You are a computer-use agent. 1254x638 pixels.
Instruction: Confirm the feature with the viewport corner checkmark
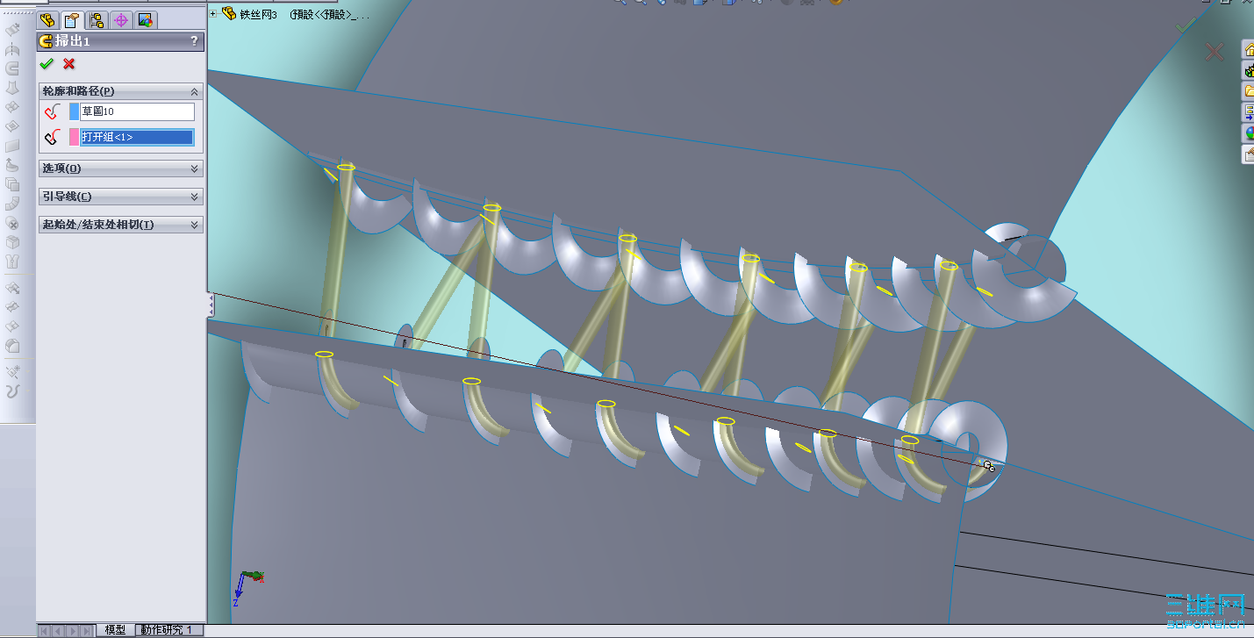(1185, 25)
